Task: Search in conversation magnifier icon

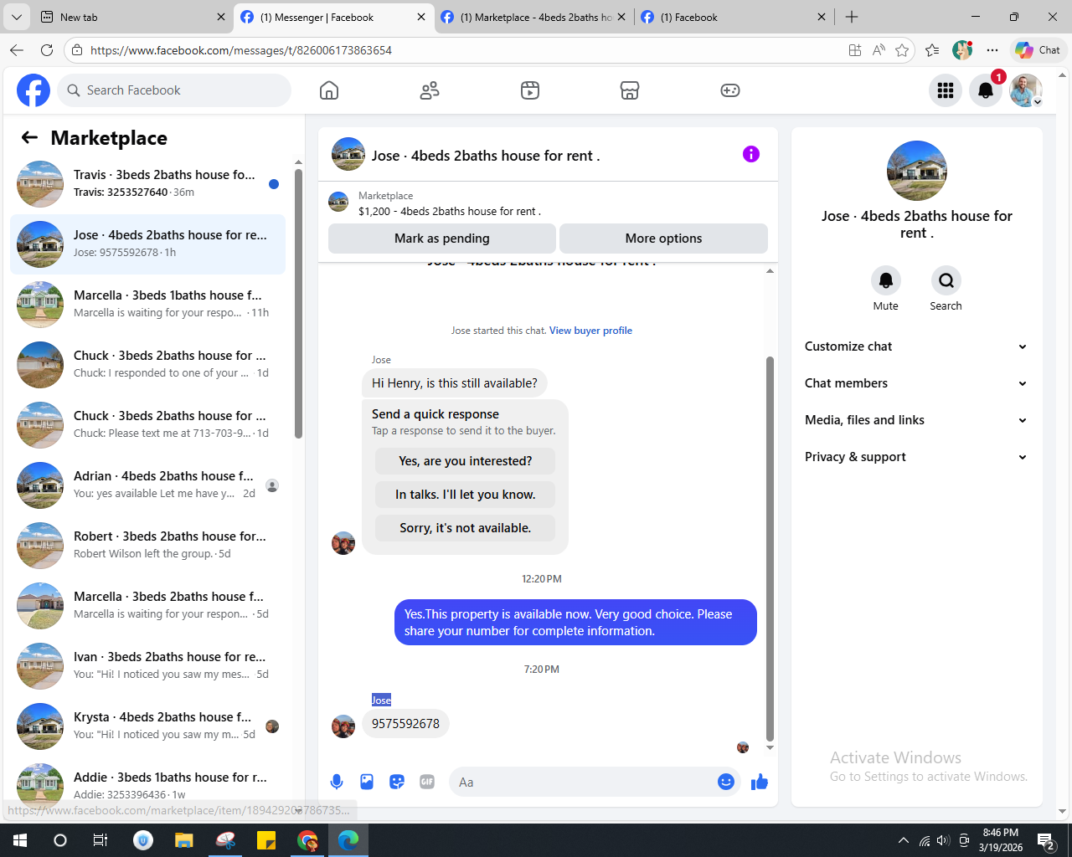Action: click(946, 280)
